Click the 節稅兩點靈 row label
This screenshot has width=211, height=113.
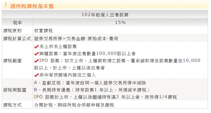tap(15, 90)
